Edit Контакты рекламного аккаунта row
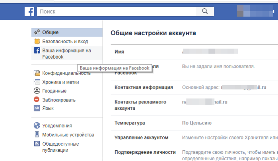 tap(194, 105)
